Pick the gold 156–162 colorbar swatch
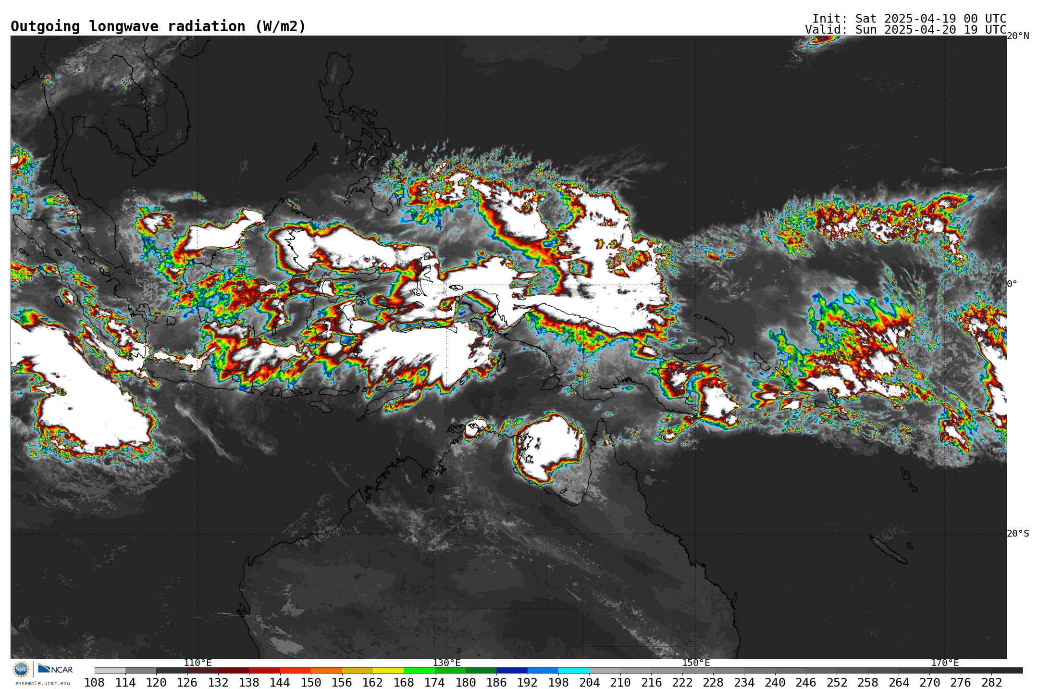The width and height of the screenshot is (1038, 689). [358, 670]
